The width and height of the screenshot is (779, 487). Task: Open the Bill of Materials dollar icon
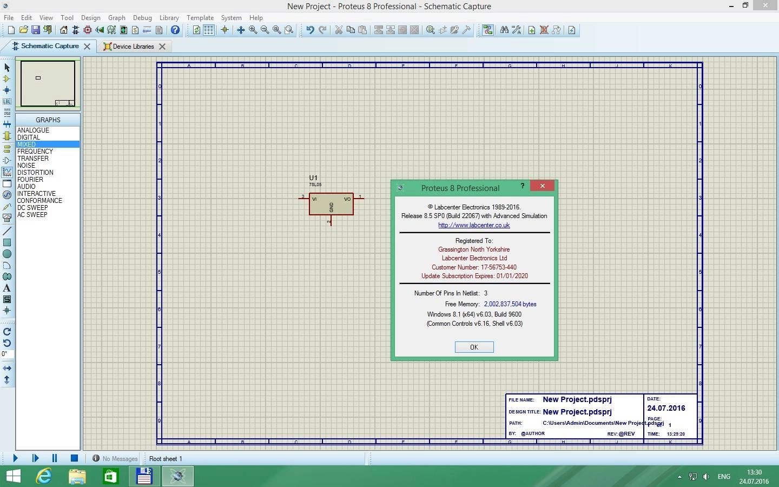135,30
